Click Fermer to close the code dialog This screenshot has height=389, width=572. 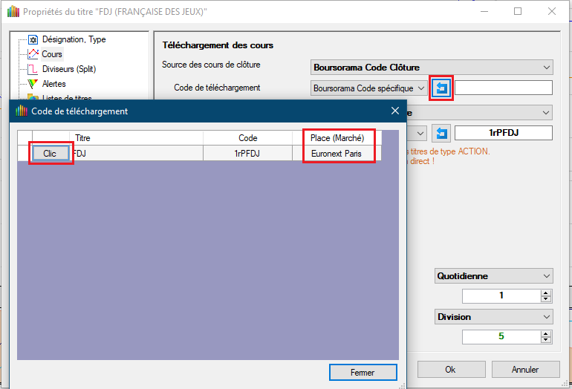point(363,372)
